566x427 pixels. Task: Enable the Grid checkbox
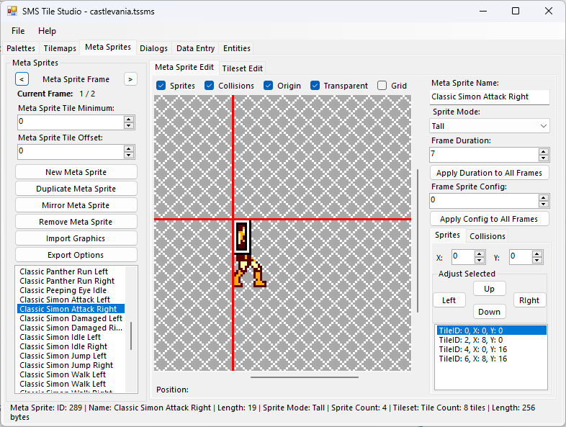tap(382, 86)
